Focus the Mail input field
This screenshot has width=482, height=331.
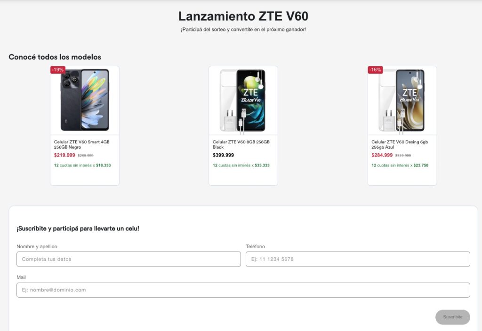coord(243,290)
